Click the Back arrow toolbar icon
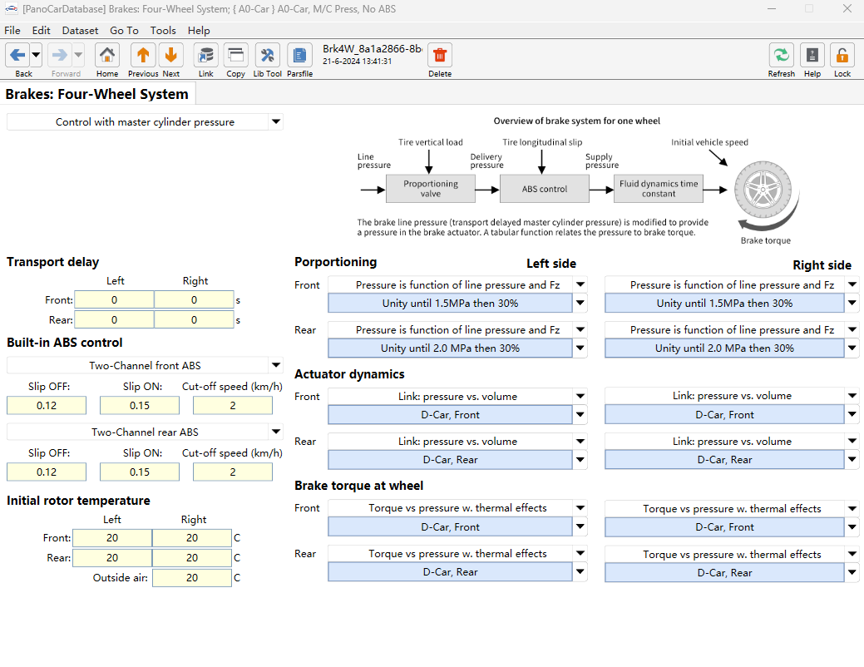Screen dimensions: 864x667 [x=17, y=55]
